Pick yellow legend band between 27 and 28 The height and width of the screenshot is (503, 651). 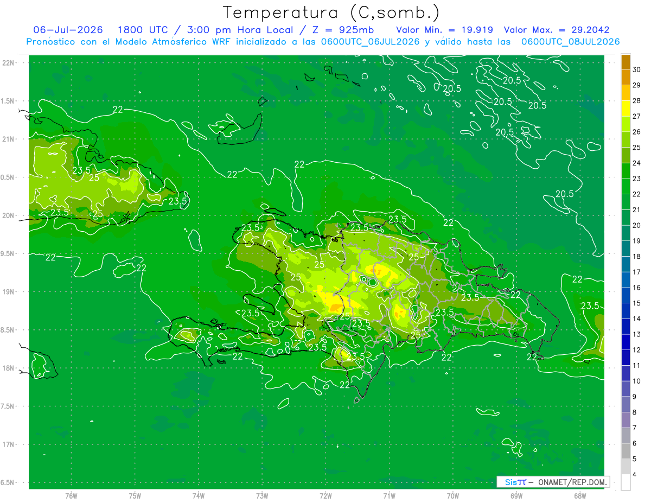626,109
